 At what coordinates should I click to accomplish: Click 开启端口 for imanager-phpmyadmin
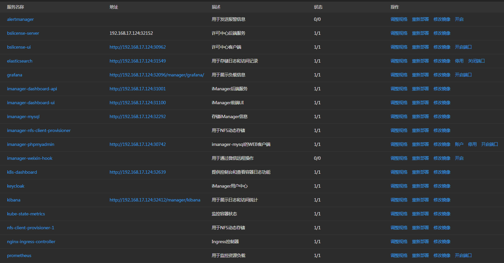tap(489, 145)
